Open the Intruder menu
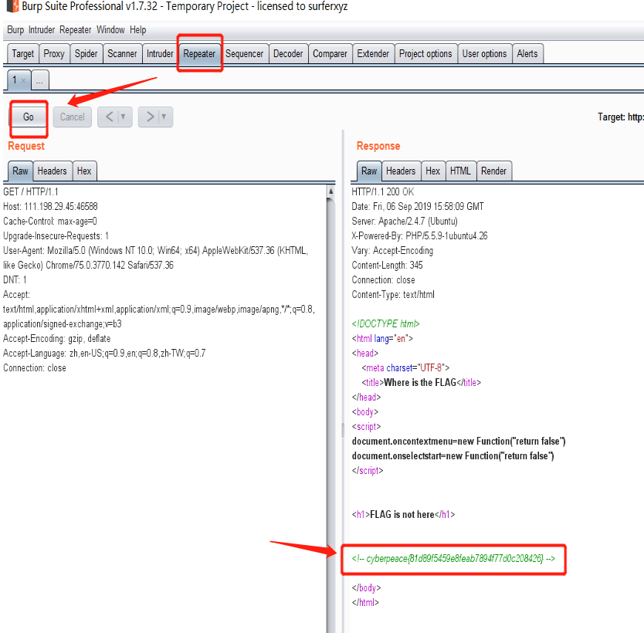Image resolution: width=644 pixels, height=633 pixels. (42, 30)
